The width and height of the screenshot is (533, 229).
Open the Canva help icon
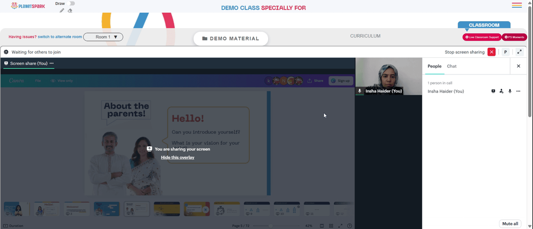[x=350, y=226]
